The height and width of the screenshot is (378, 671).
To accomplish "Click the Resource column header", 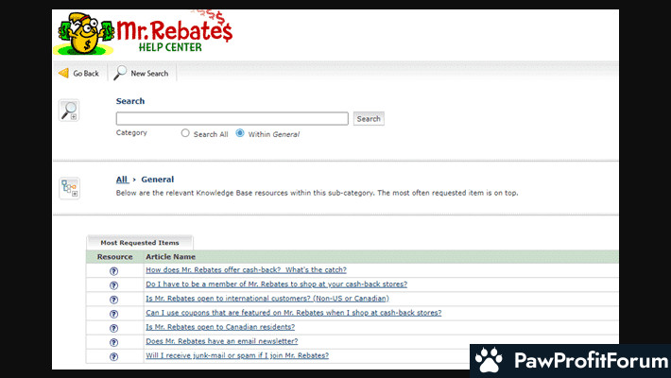I will pyautogui.click(x=114, y=257).
